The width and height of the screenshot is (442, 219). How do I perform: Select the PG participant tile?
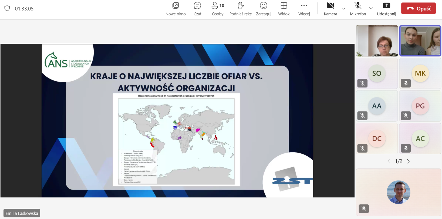pos(420,106)
